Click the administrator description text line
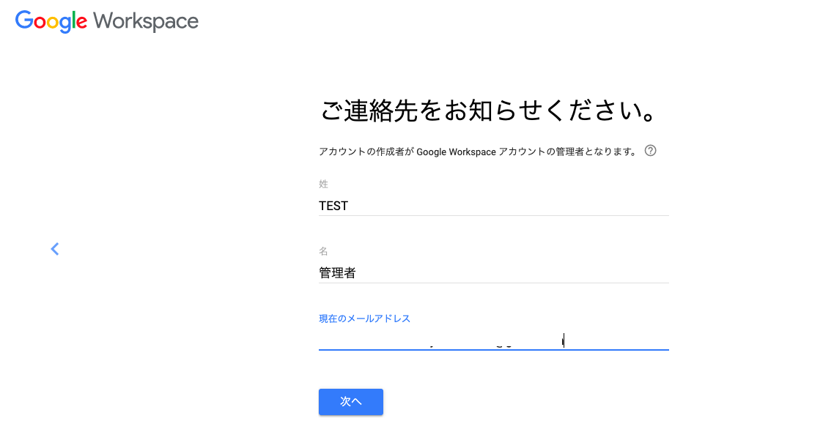 point(477,152)
